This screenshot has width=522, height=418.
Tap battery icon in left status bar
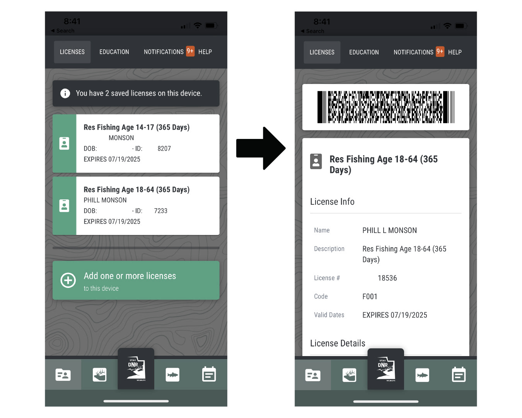212,26
